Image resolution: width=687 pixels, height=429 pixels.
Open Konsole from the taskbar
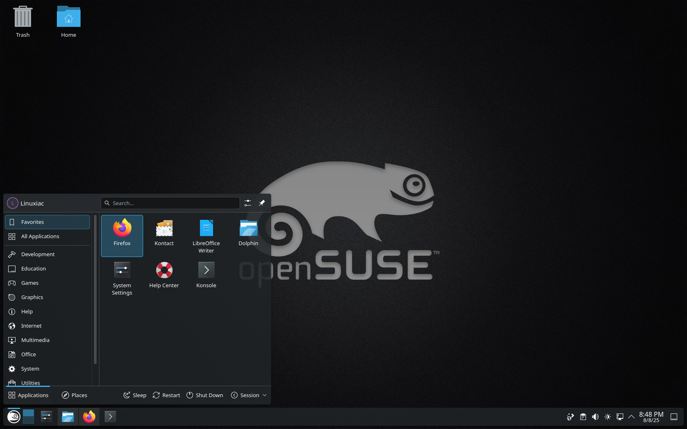coord(110,417)
